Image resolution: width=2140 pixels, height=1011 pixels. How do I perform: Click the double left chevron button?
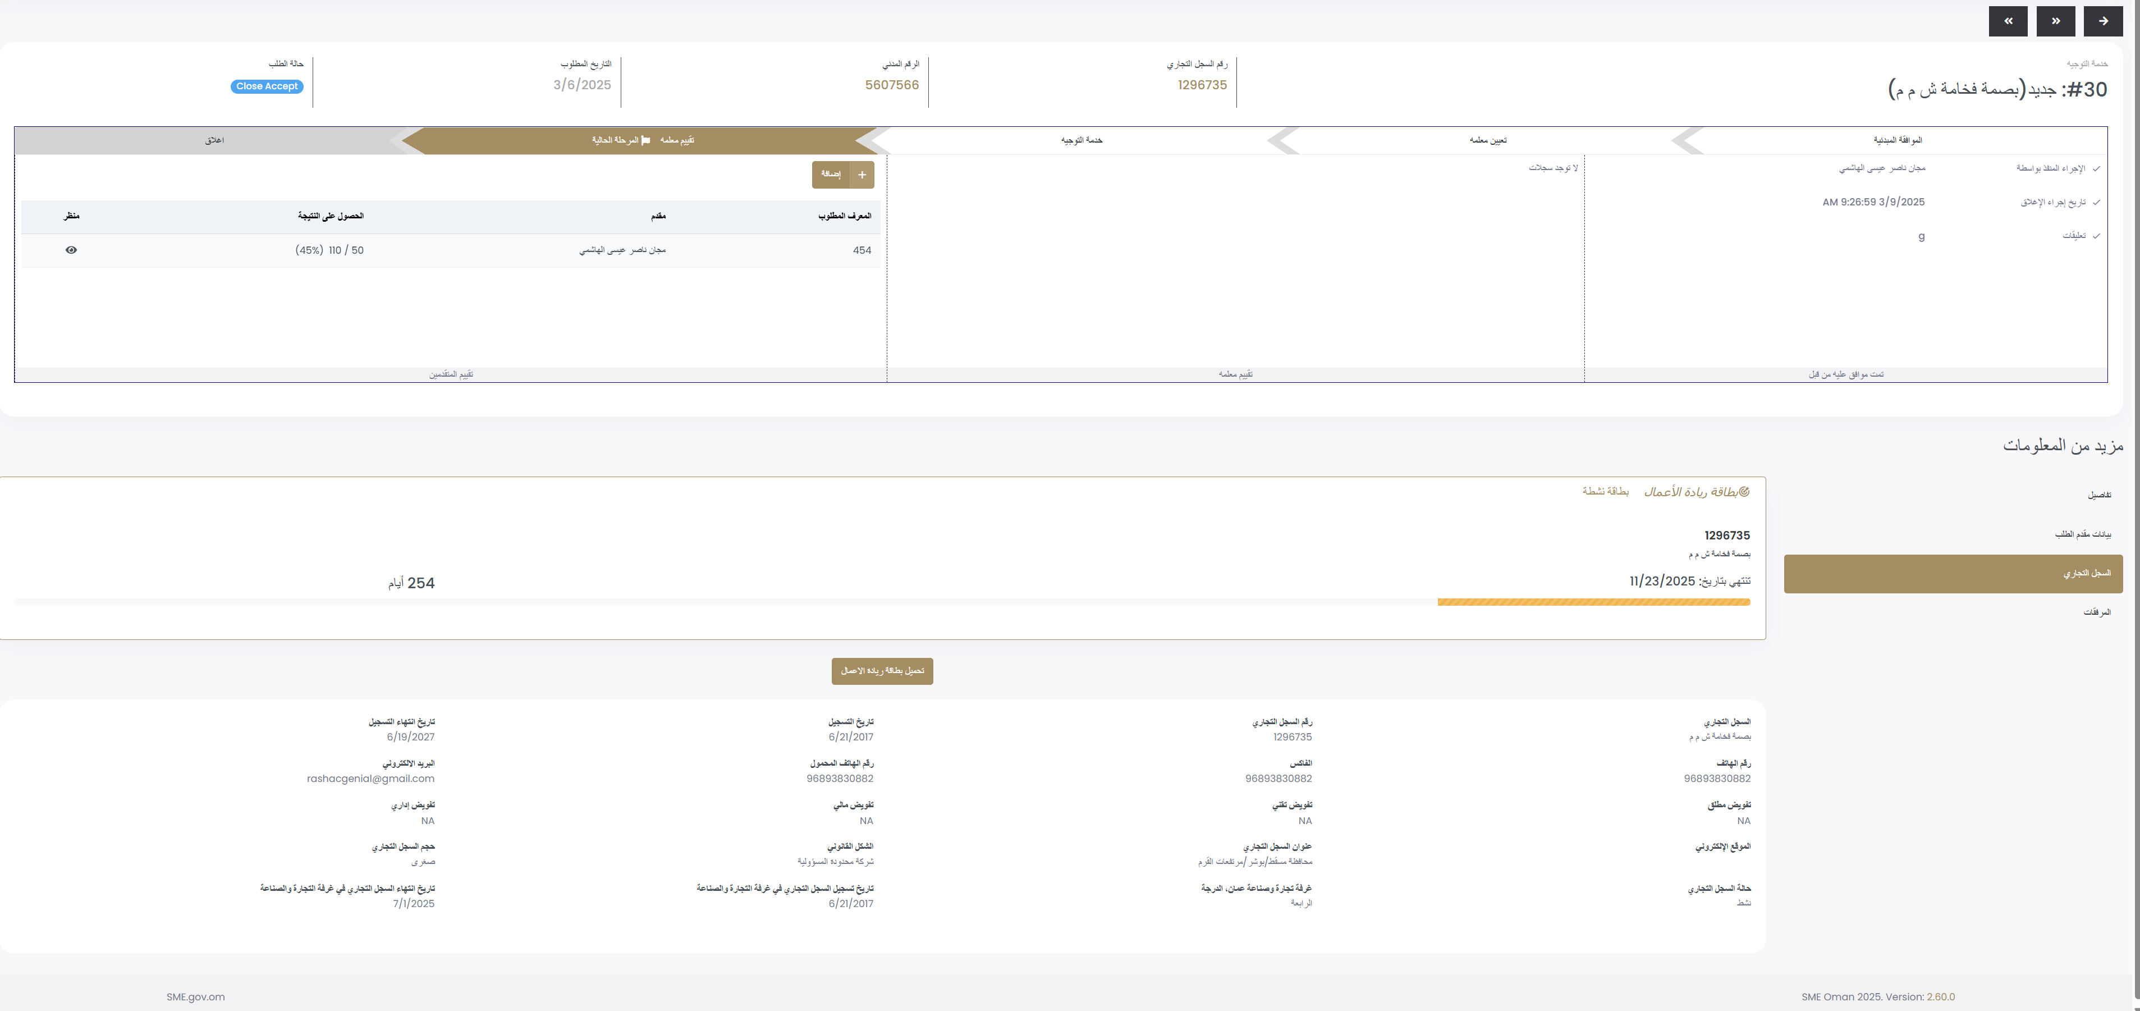pyautogui.click(x=2008, y=21)
